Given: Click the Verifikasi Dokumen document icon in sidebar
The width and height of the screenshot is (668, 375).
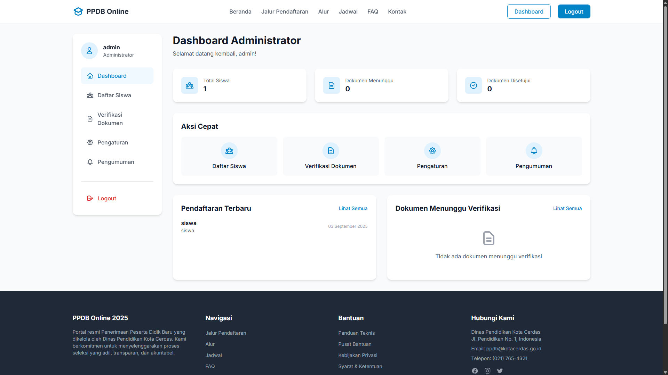Looking at the screenshot, I should point(90,119).
